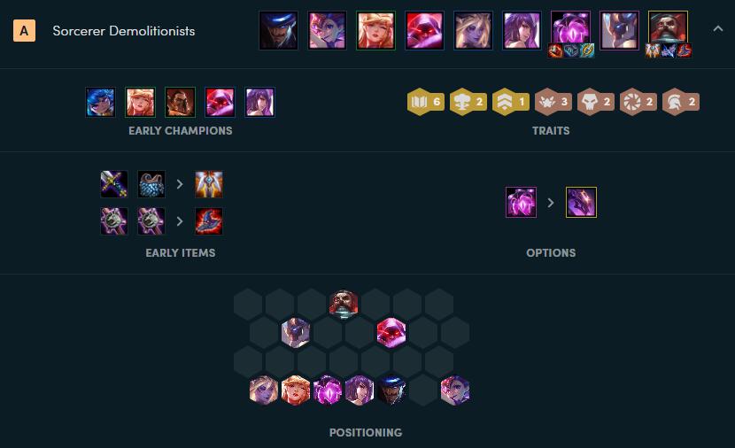Image resolution: width=735 pixels, height=448 pixels.
Task: Select the Vel'Koz purple eye portrait in top row
Action: tap(570, 27)
